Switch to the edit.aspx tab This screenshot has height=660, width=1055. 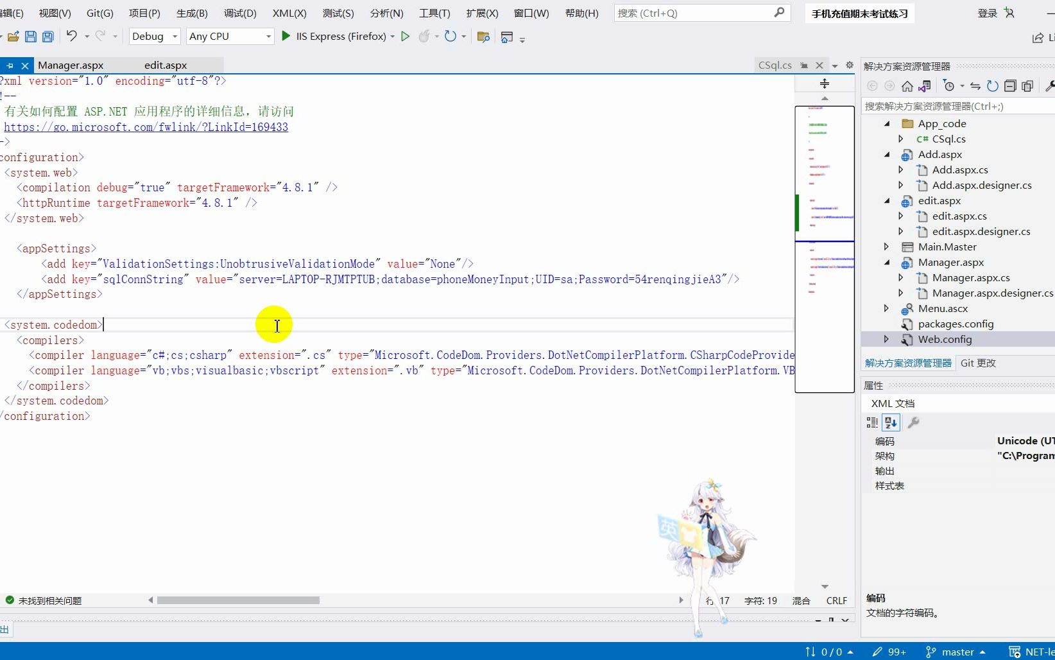[166, 65]
